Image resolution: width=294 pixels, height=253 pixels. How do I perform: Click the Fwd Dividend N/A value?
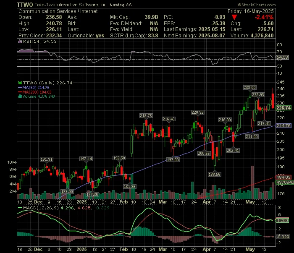pos(154,23)
